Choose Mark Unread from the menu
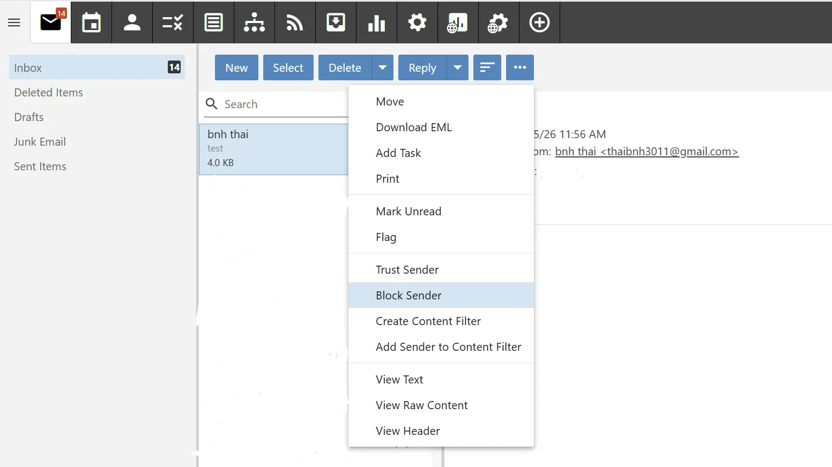832x467 pixels. [441, 212]
